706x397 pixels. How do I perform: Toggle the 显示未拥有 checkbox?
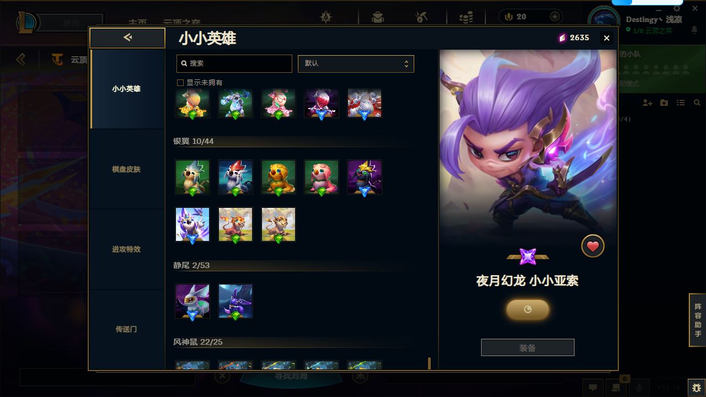tap(180, 83)
